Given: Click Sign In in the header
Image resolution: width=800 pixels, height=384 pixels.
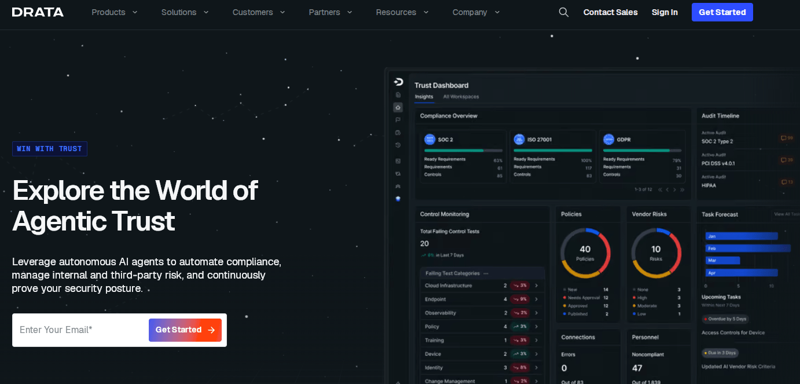Looking at the screenshot, I should point(665,12).
